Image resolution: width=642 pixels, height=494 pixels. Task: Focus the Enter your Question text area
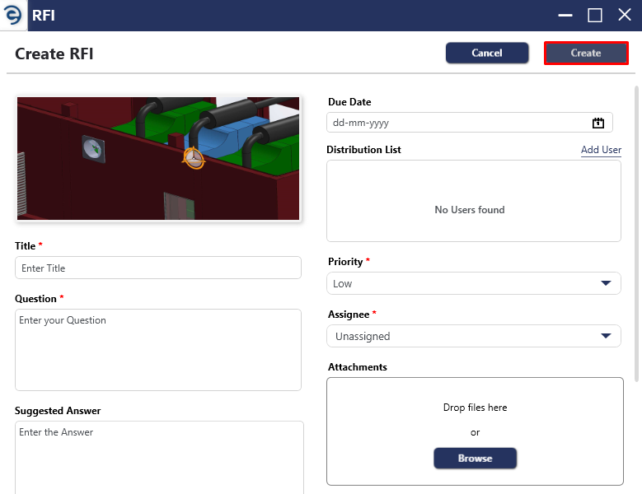coord(158,350)
